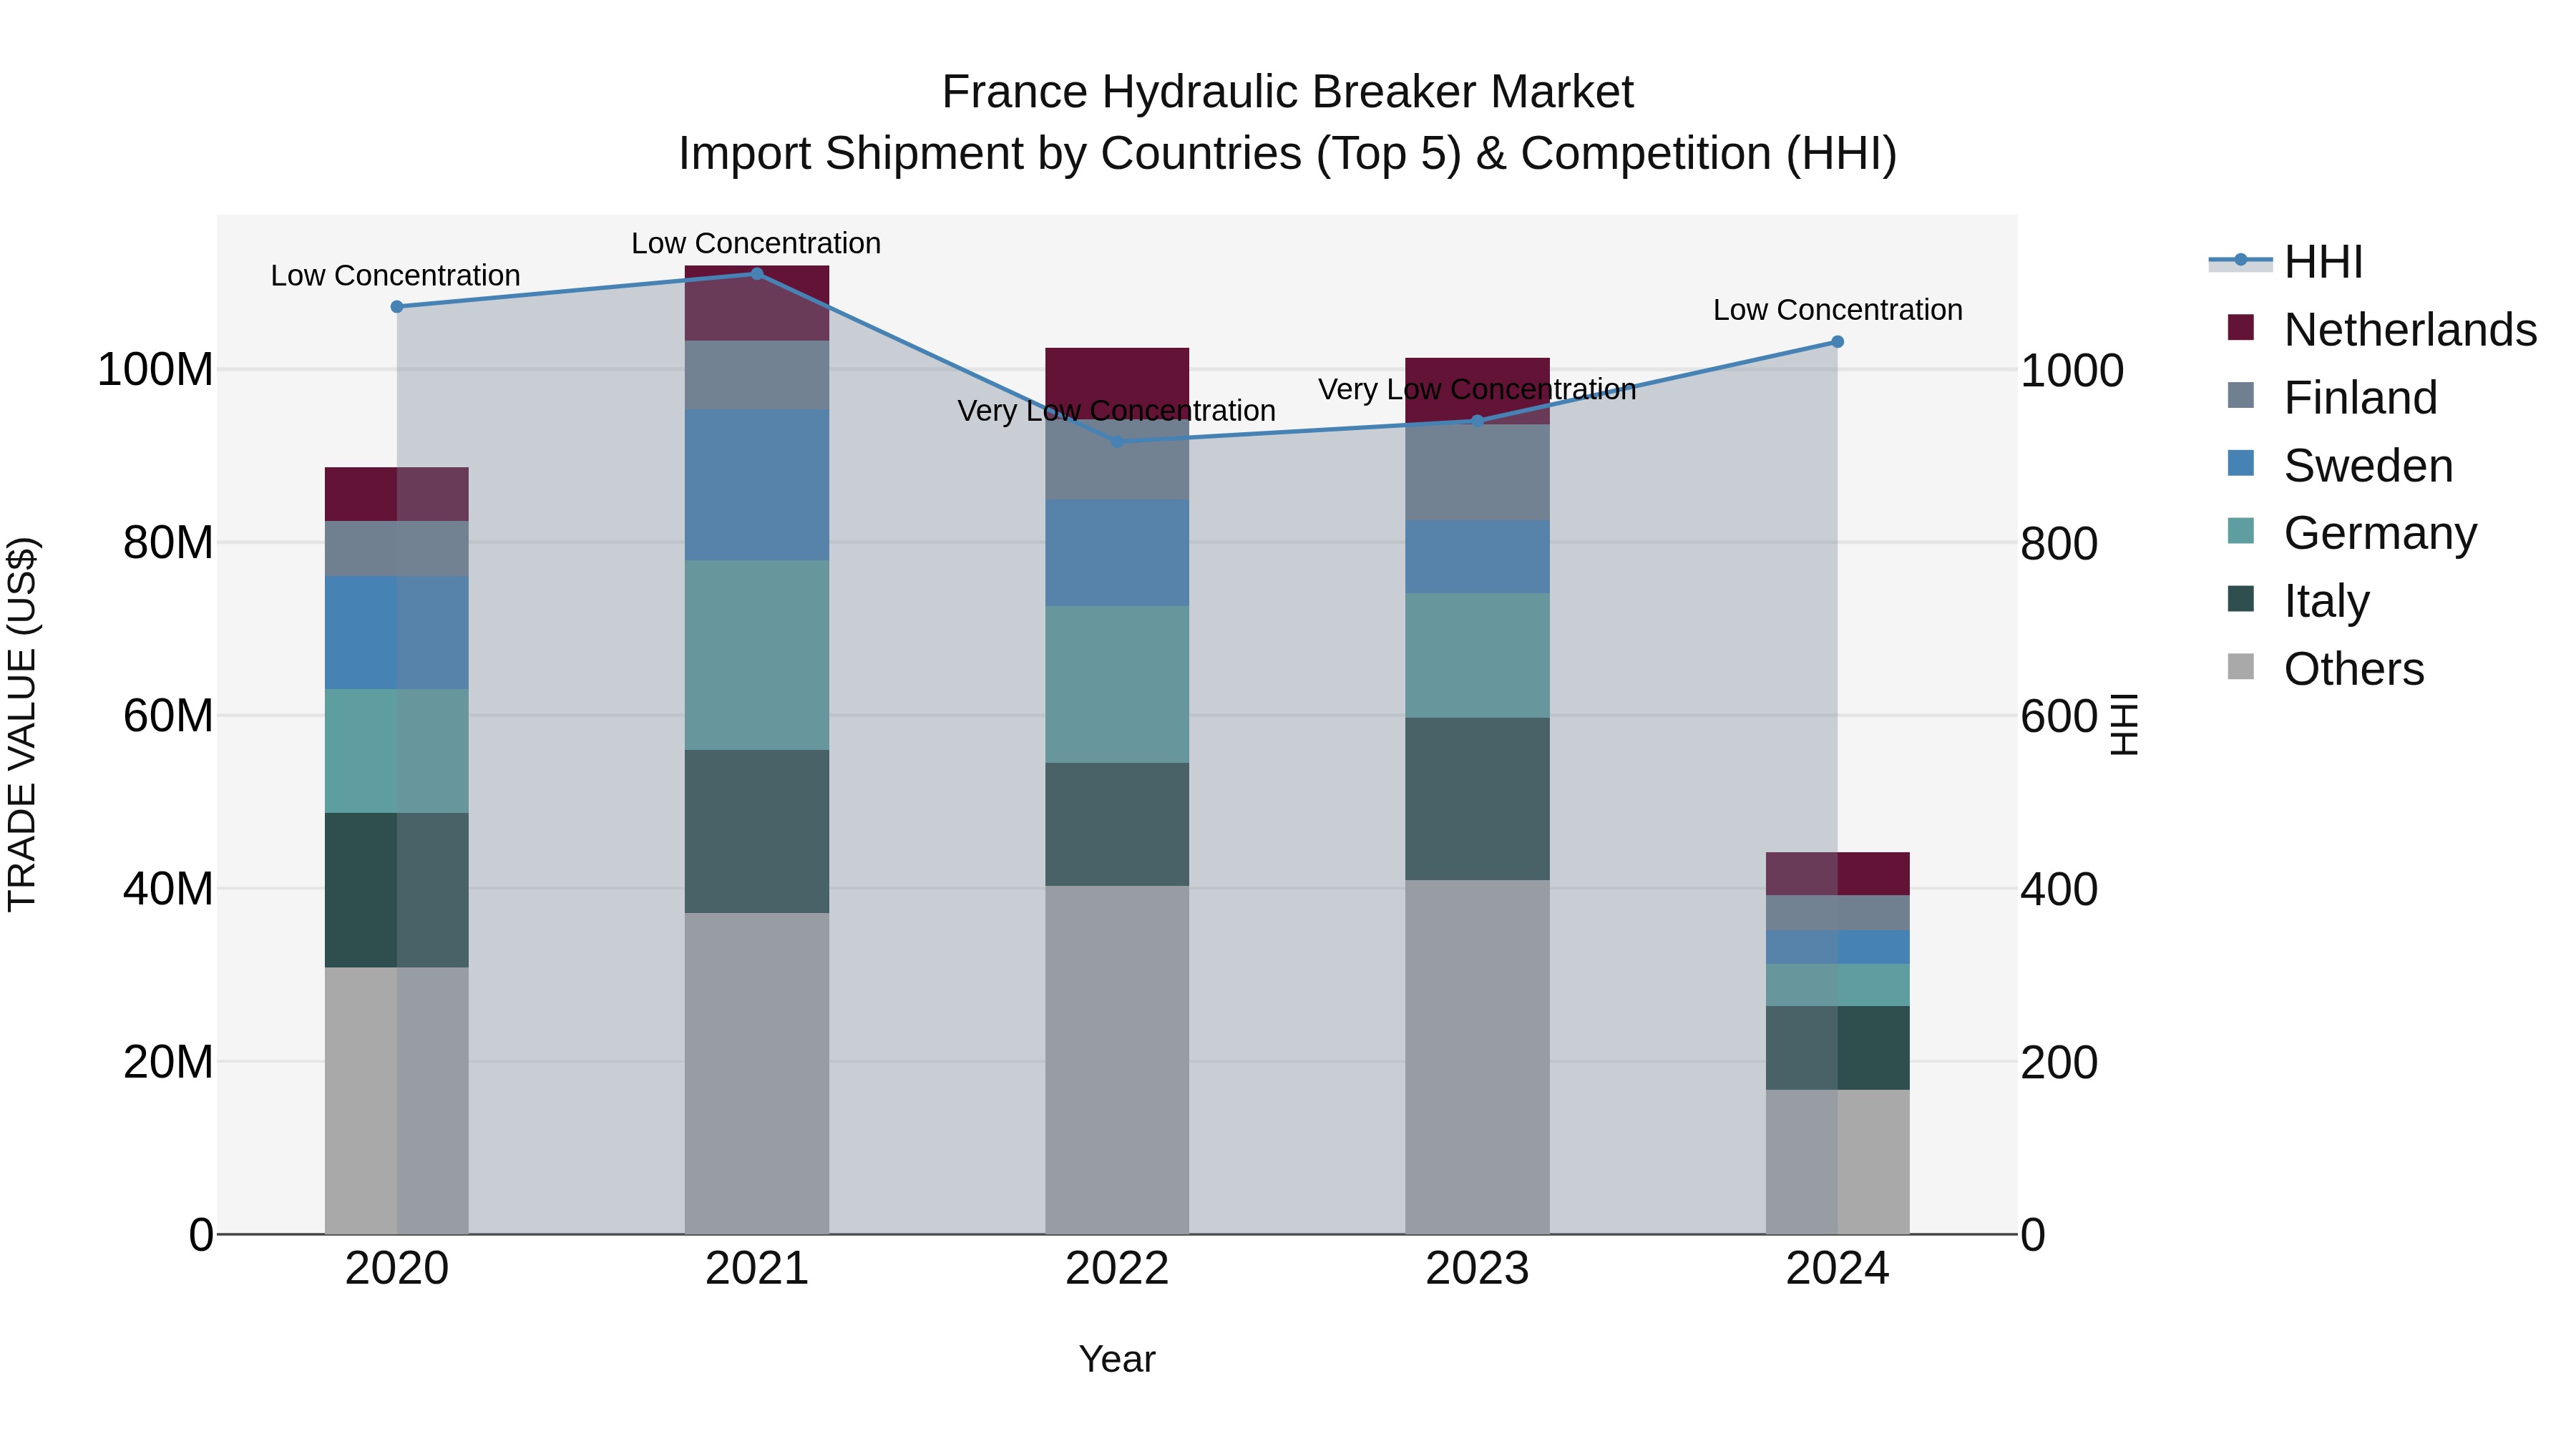Click the 80M left axis tick
Screen dimensions: 2576x1449
[168, 543]
